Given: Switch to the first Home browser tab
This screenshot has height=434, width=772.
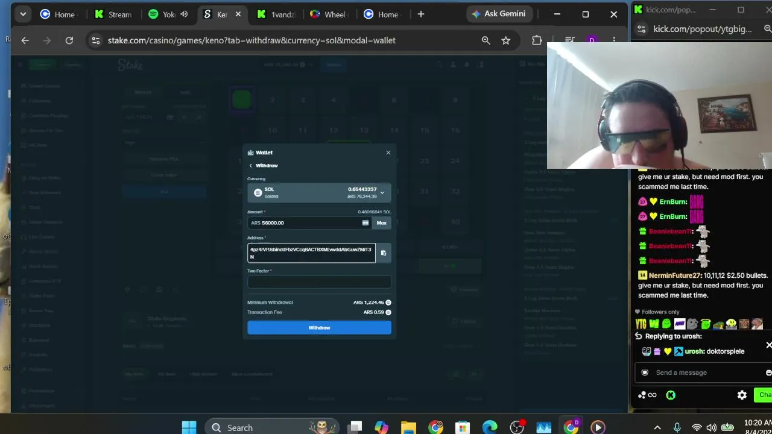Looking at the screenshot, I should 60,14.
